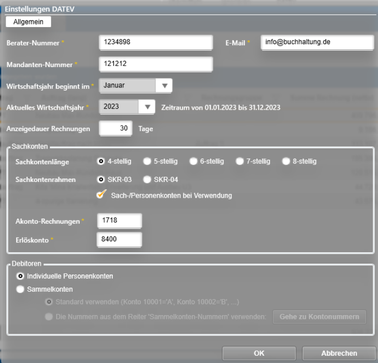
Task: Select 4-stellig Sachkontenlänge
Action: [101, 161]
